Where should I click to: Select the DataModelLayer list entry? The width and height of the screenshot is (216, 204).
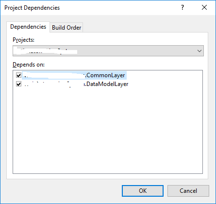(x=76, y=84)
